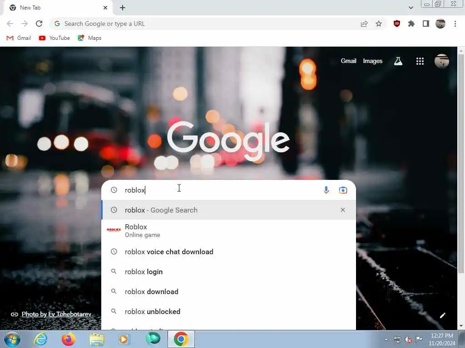Image resolution: width=465 pixels, height=348 pixels.
Task: Focus the address bar
Action: click(208, 24)
